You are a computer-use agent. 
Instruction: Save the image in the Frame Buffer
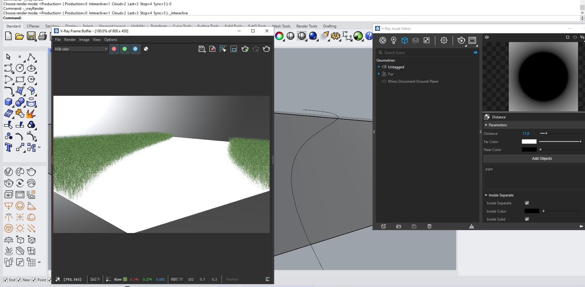point(201,49)
